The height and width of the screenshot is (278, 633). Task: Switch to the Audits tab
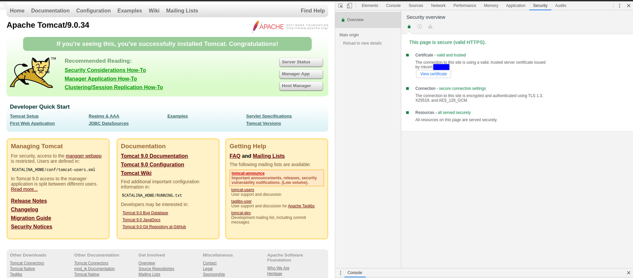(561, 5)
